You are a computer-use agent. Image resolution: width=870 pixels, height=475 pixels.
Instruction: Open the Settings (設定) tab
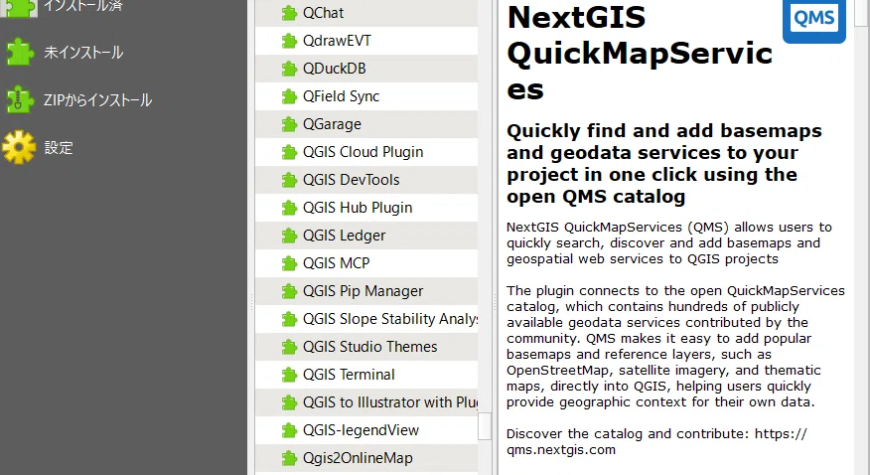[59, 148]
